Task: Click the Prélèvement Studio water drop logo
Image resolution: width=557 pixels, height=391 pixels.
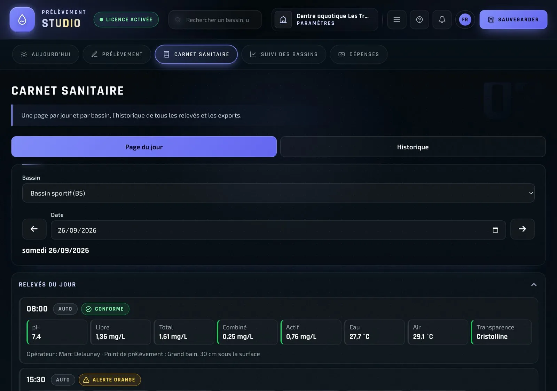Action: tap(22, 19)
